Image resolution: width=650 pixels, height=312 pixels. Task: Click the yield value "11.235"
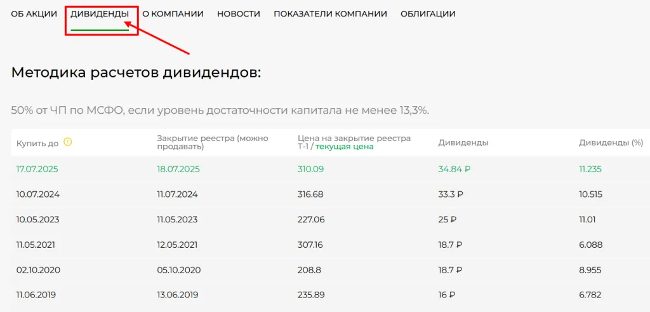coord(590,169)
